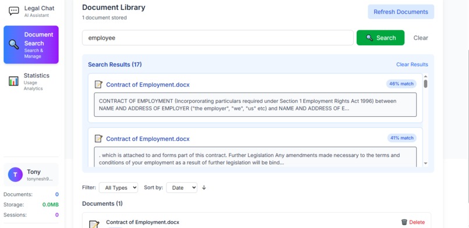Click the Further Legislation excerpt text
Viewport: 469px width, 228px height.
[x=255, y=157]
